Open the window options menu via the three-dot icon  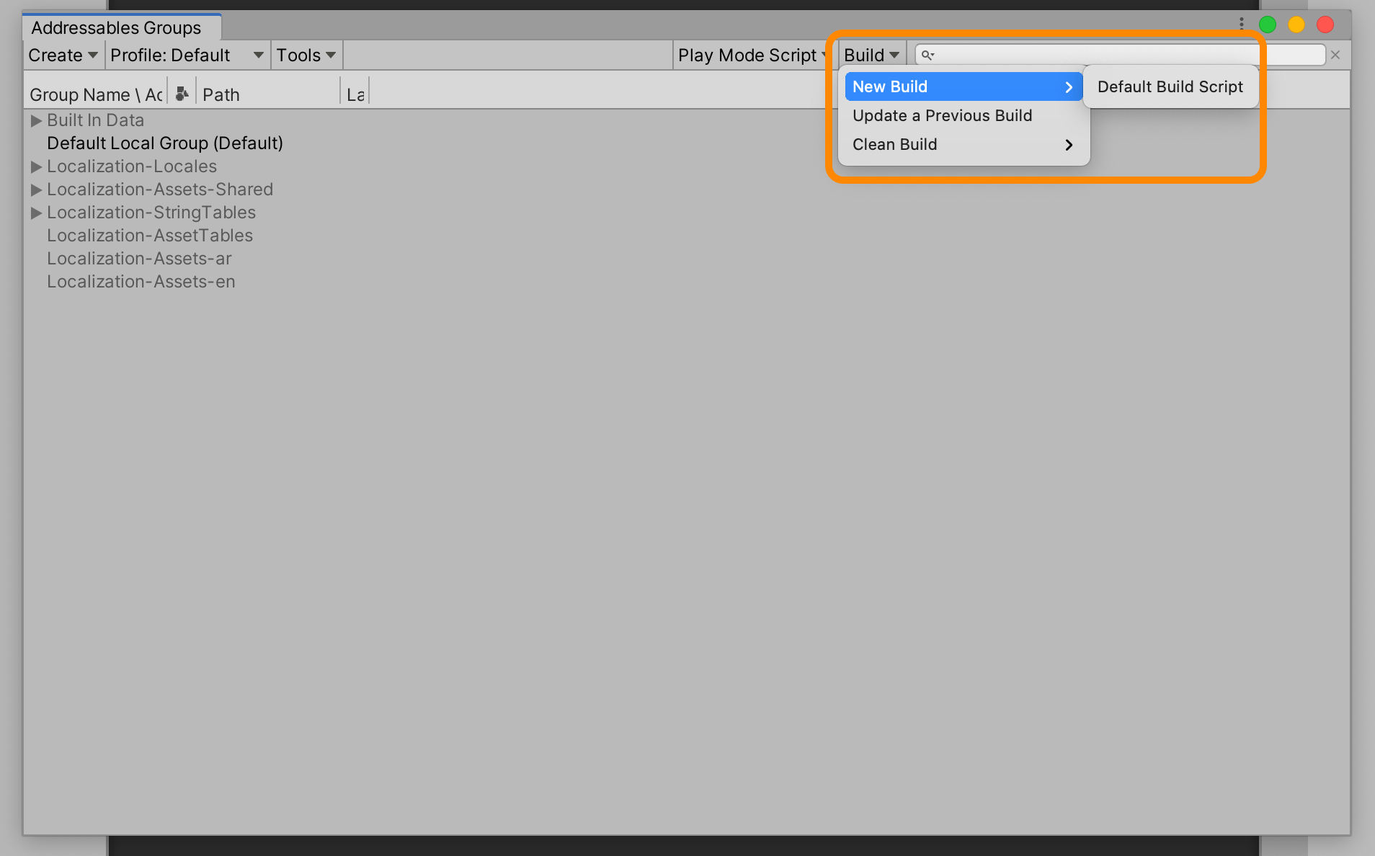(x=1241, y=23)
